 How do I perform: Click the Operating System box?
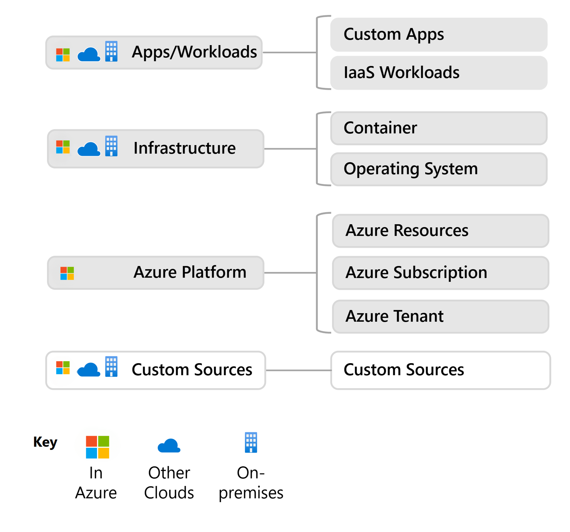pyautogui.click(x=438, y=169)
